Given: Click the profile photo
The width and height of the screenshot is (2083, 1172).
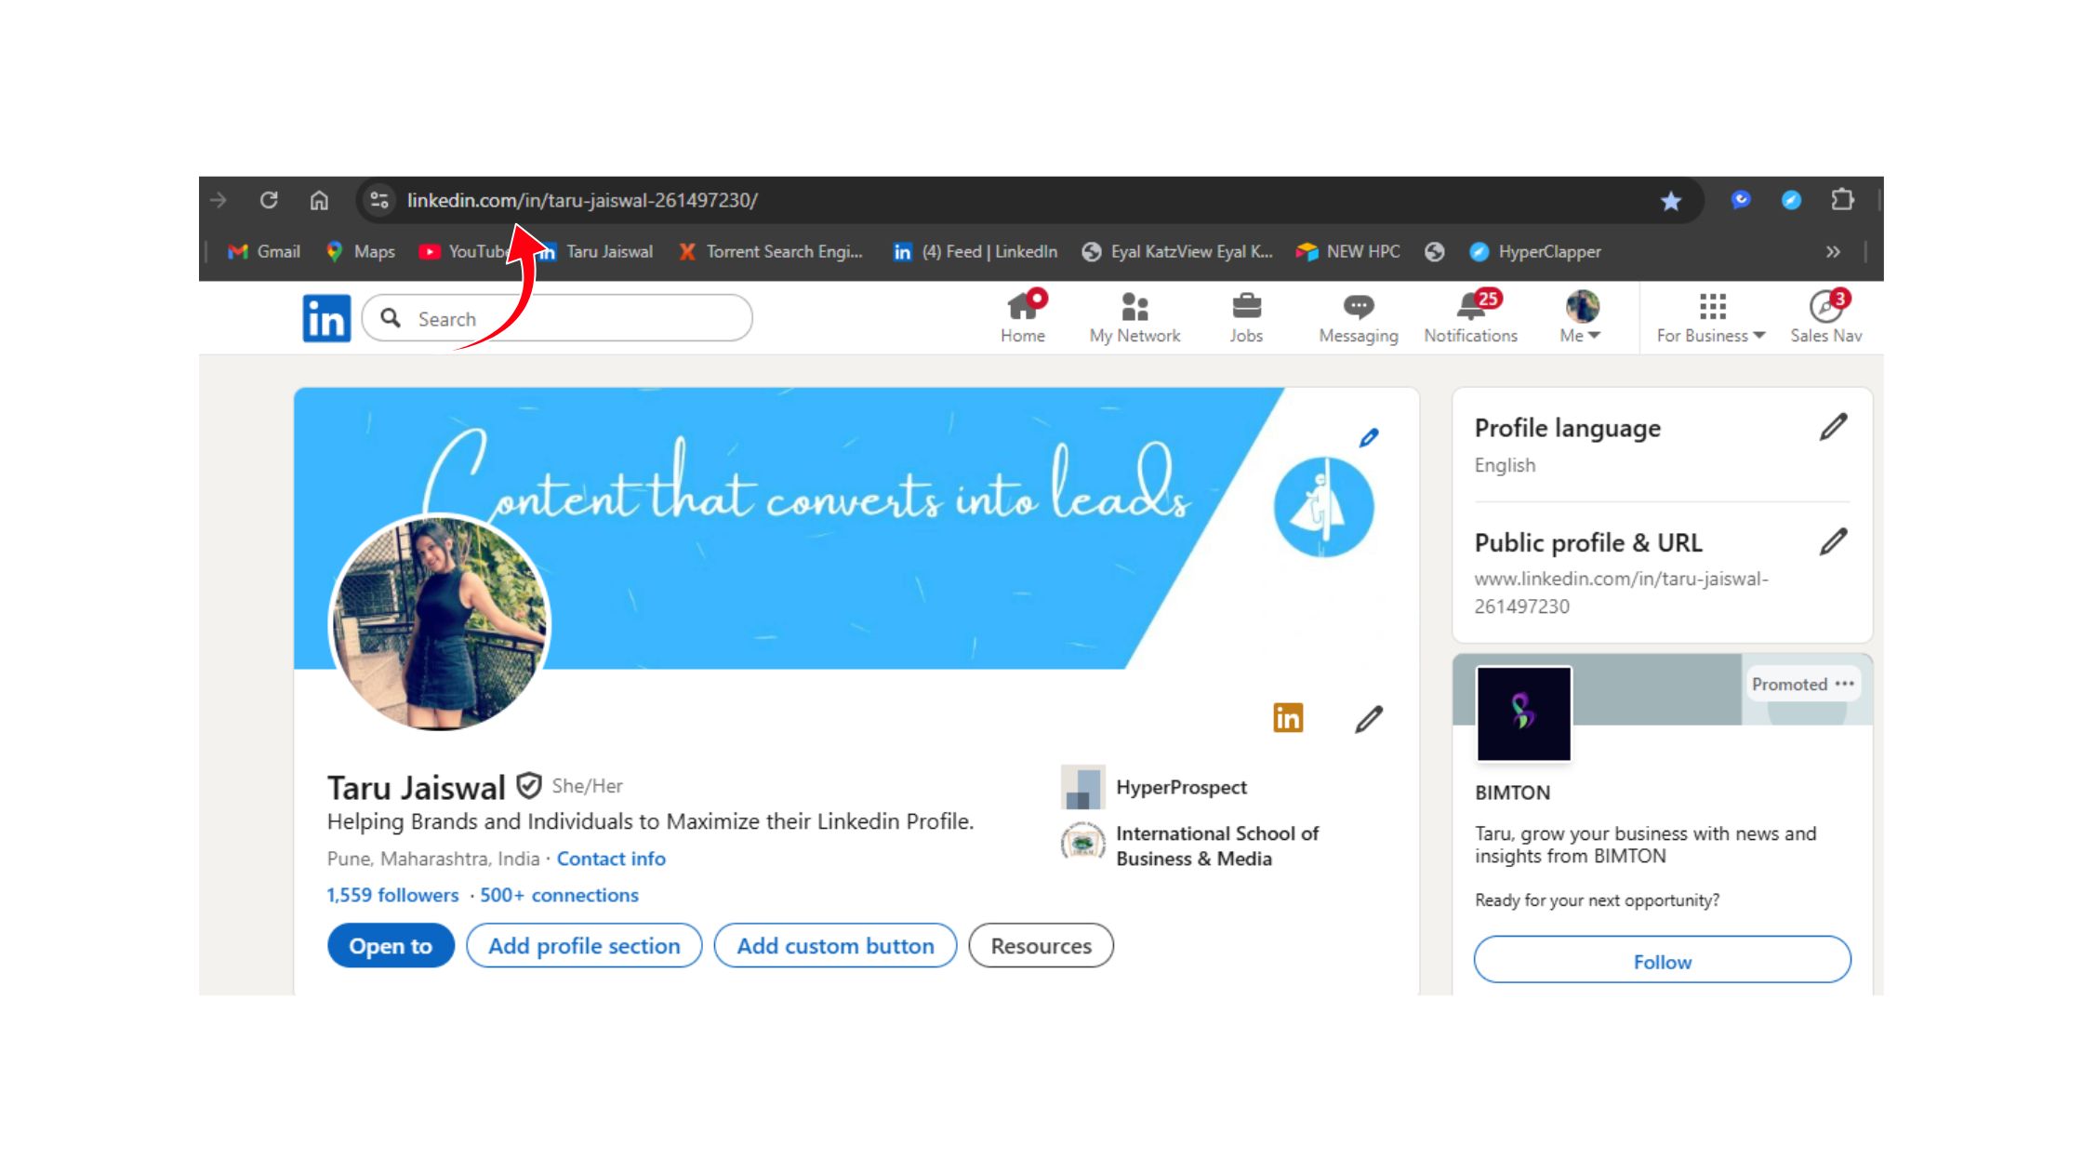Looking at the screenshot, I should point(440,623).
